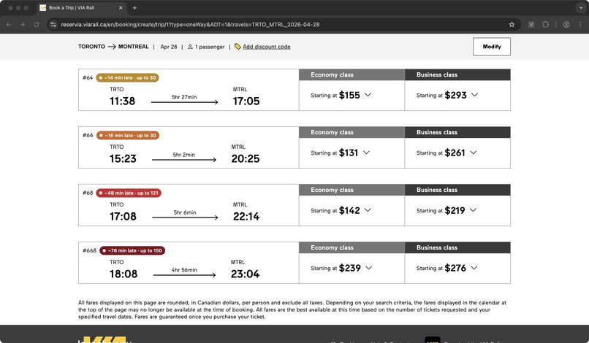Viewport: 589px width, 343px height.
Task: Bookmark this page with the star icon
Action: coord(512,24)
